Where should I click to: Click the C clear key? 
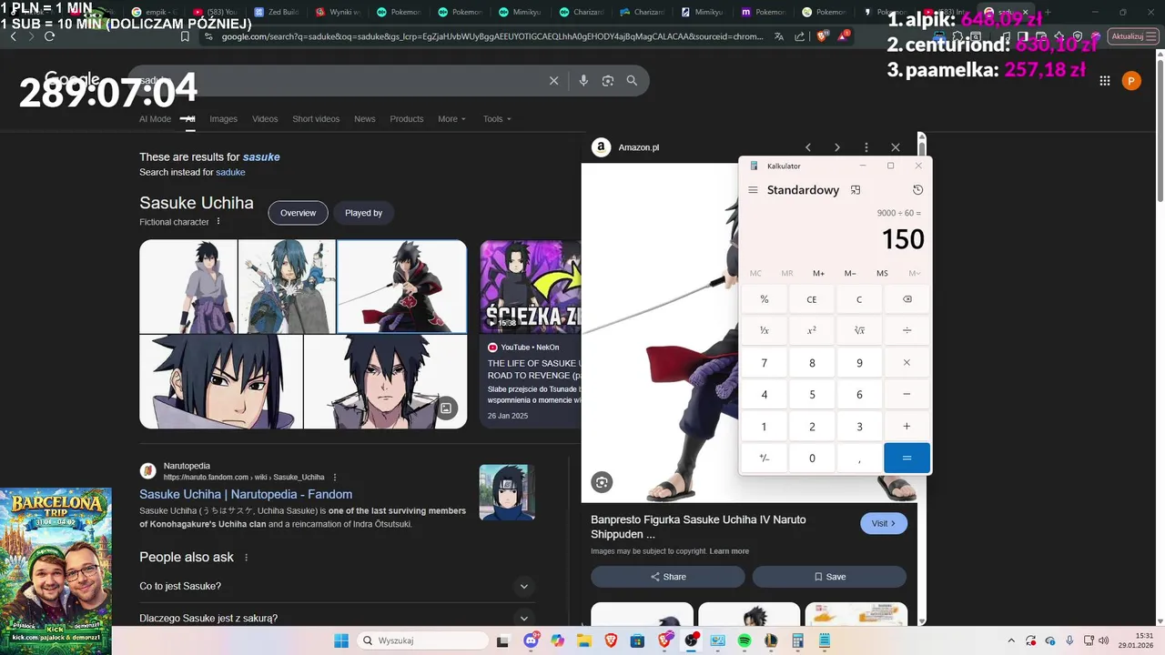point(859,299)
